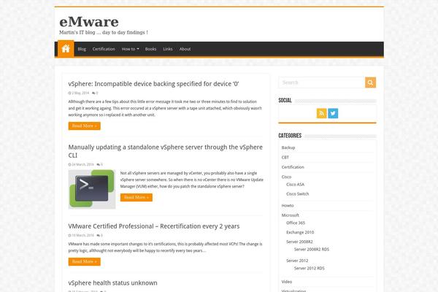Focus the Search input field
Screen dimensions: 438x292
click(322, 82)
